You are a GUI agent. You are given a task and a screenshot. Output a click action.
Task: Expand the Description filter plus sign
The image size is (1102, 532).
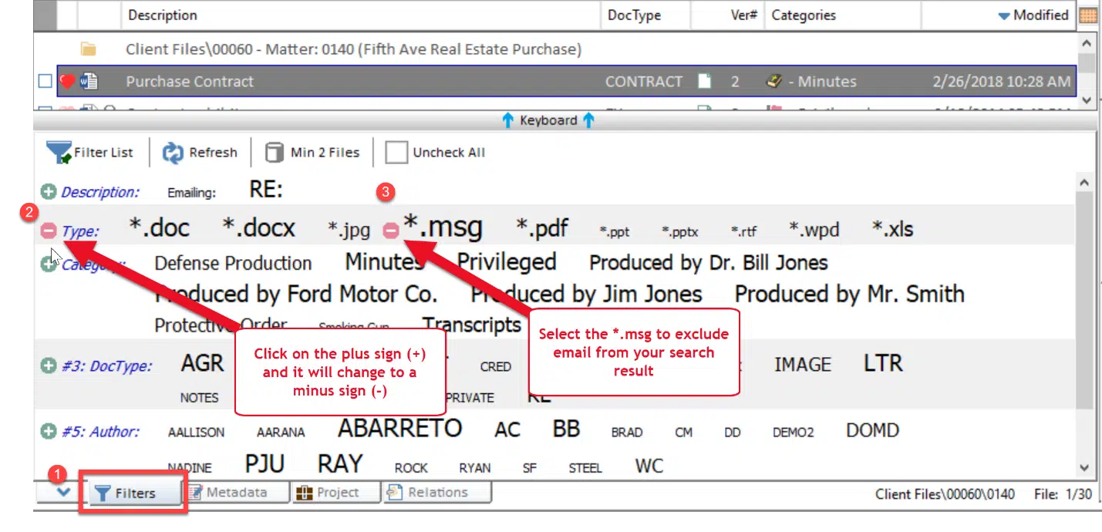tap(49, 191)
